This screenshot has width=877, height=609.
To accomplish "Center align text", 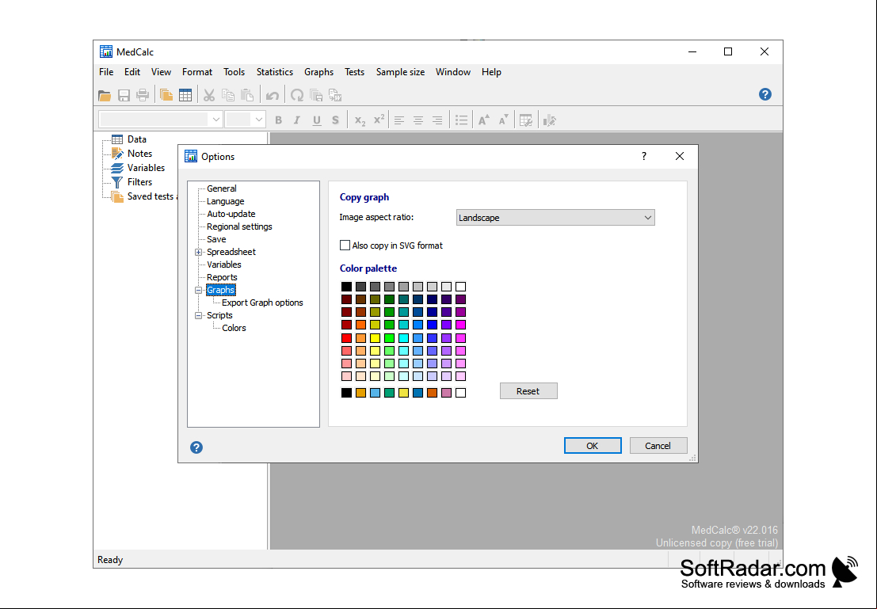I will pos(418,120).
